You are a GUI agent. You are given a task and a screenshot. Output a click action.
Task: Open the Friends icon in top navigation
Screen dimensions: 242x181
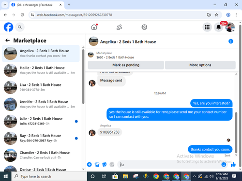[119, 27]
